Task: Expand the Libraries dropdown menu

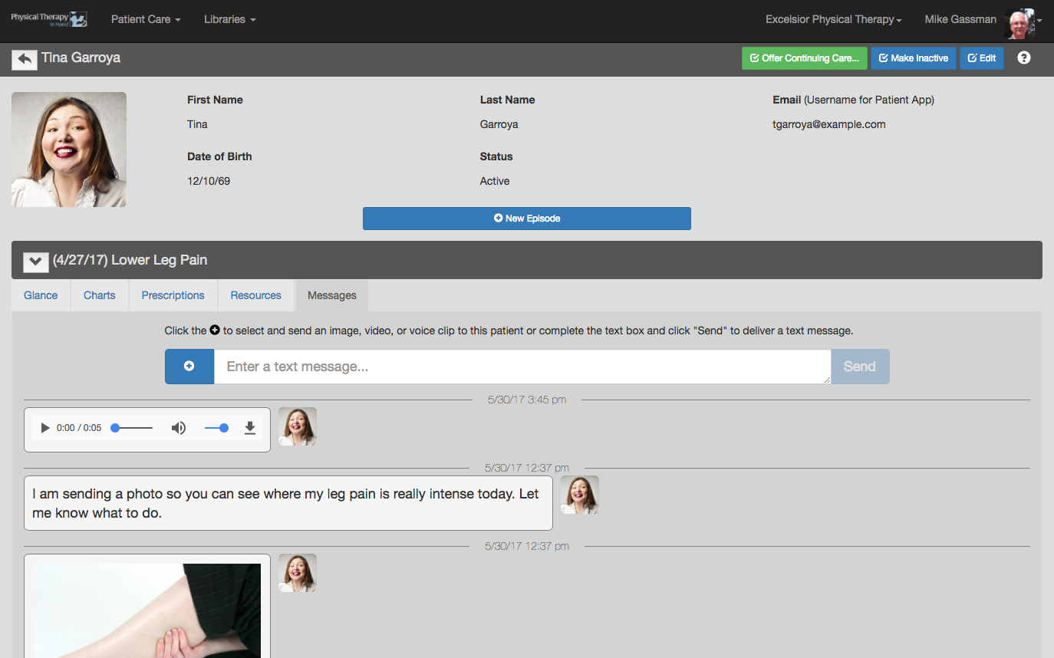Action: (230, 19)
